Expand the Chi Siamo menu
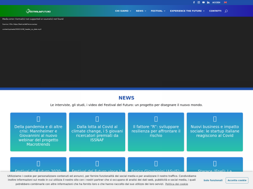This screenshot has height=189, width=253. pos(123,11)
